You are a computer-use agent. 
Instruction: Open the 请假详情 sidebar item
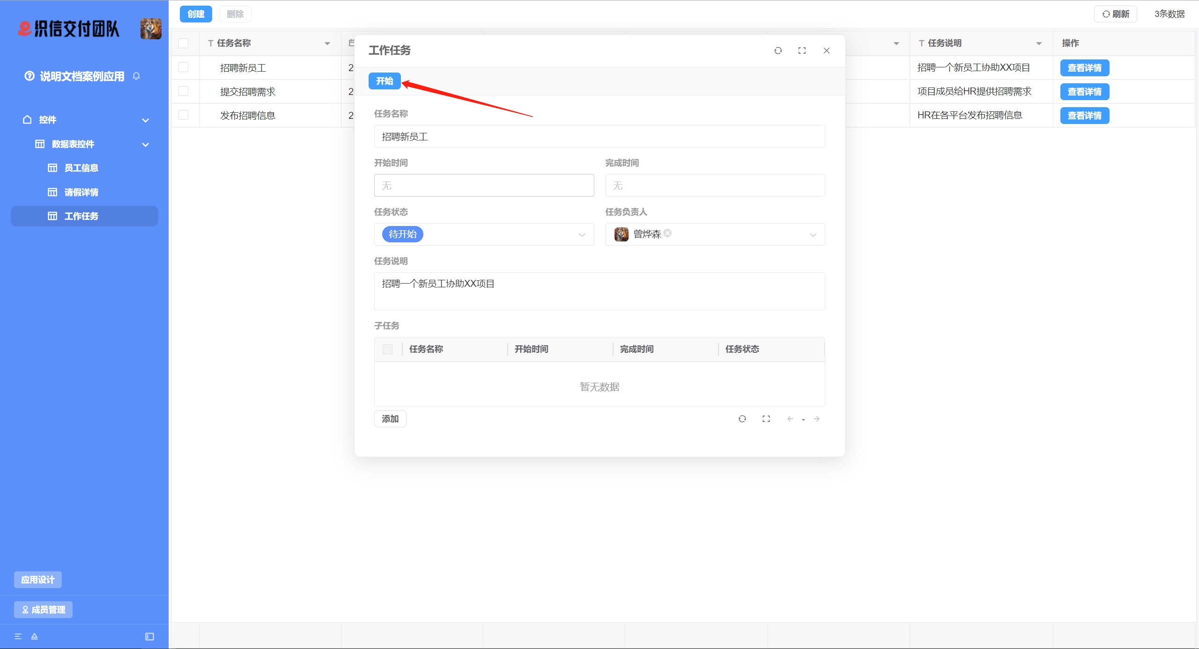81,192
